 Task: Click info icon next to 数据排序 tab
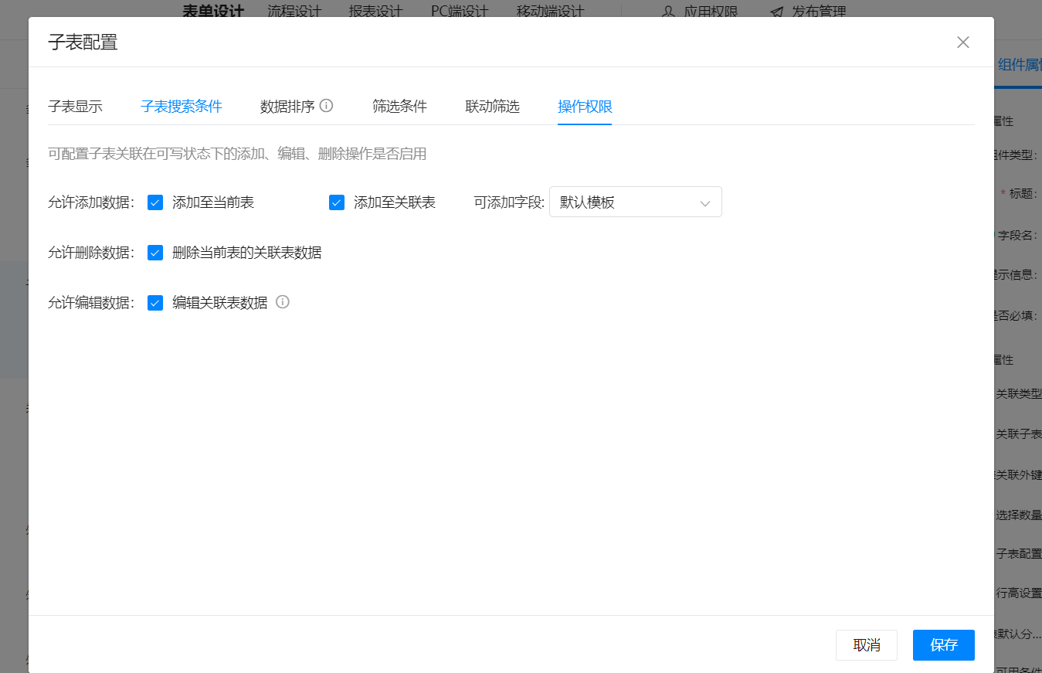[x=326, y=106]
